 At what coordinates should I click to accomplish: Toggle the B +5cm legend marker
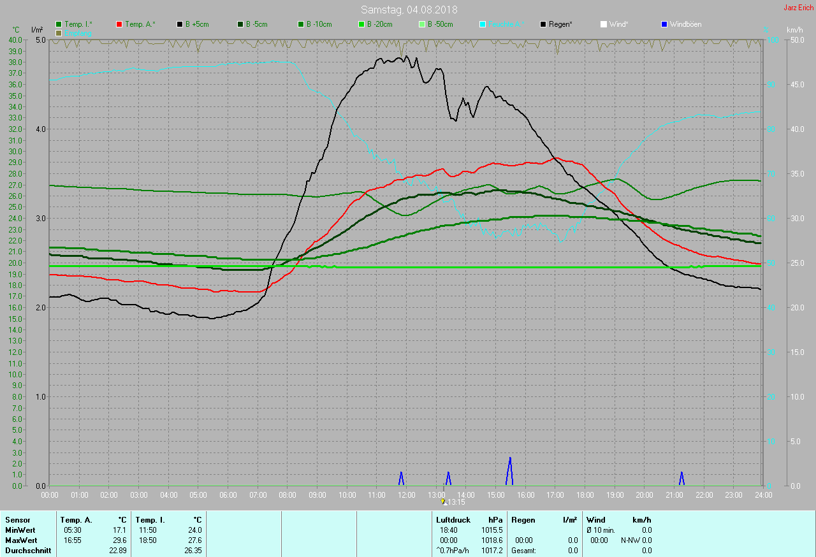coord(180,24)
